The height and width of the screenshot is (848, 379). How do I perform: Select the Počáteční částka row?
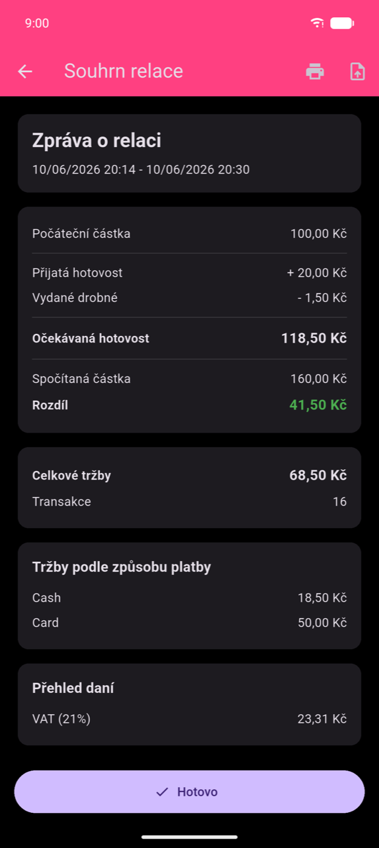[189, 234]
